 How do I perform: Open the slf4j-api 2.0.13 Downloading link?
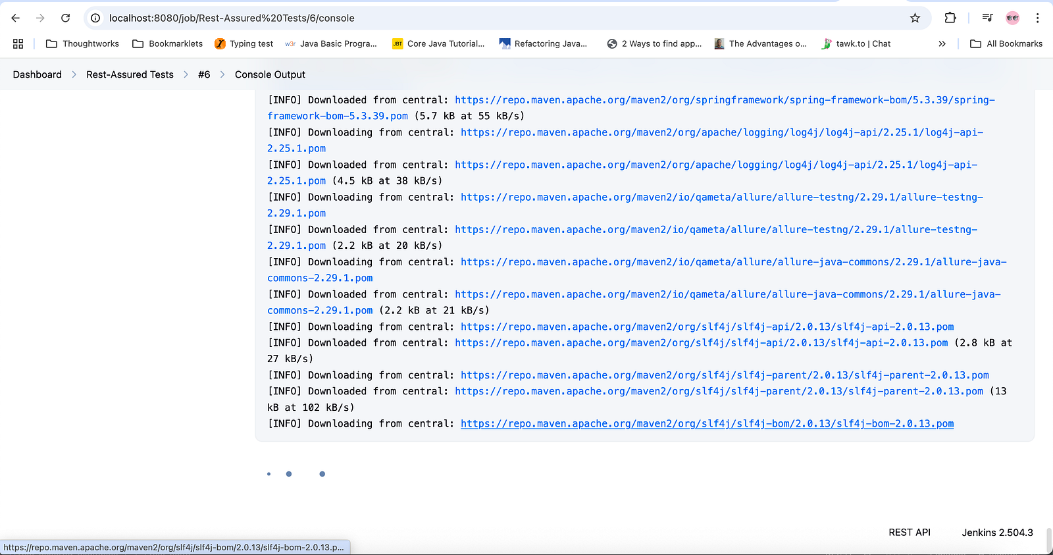tap(707, 327)
